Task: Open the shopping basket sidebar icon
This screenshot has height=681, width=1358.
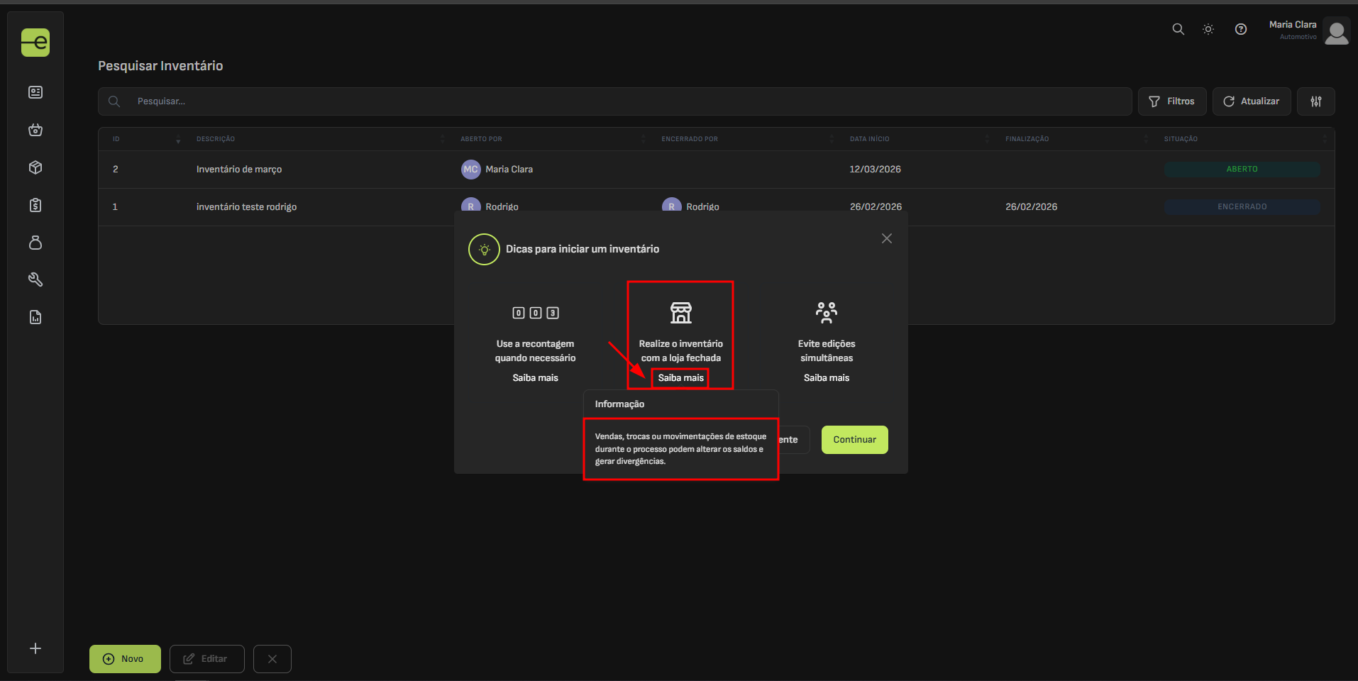Action: click(35, 130)
